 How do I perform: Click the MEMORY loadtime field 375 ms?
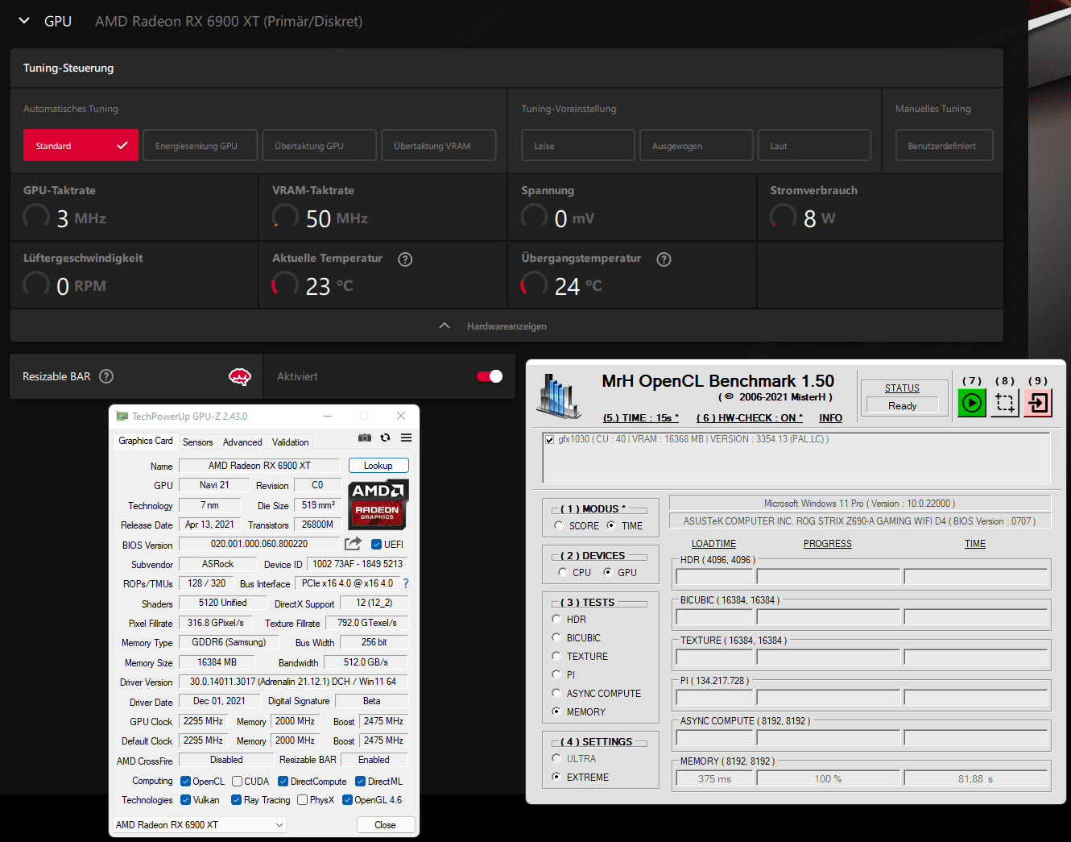coord(714,778)
